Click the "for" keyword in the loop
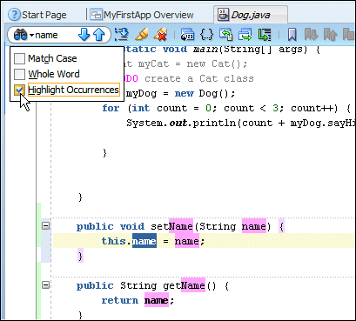This screenshot has height=321, width=356. point(111,108)
